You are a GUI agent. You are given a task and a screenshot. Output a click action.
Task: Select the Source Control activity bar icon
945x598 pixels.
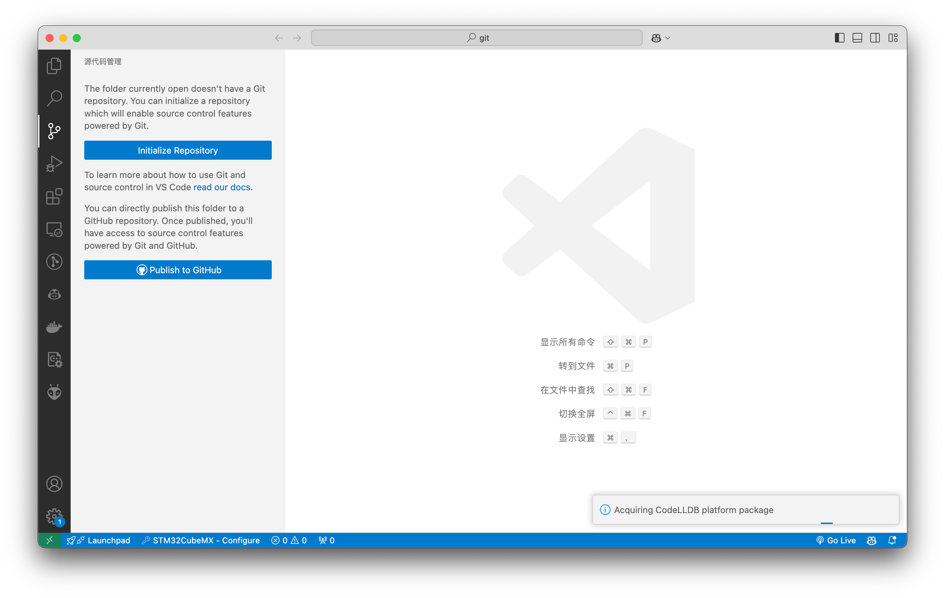coord(54,131)
